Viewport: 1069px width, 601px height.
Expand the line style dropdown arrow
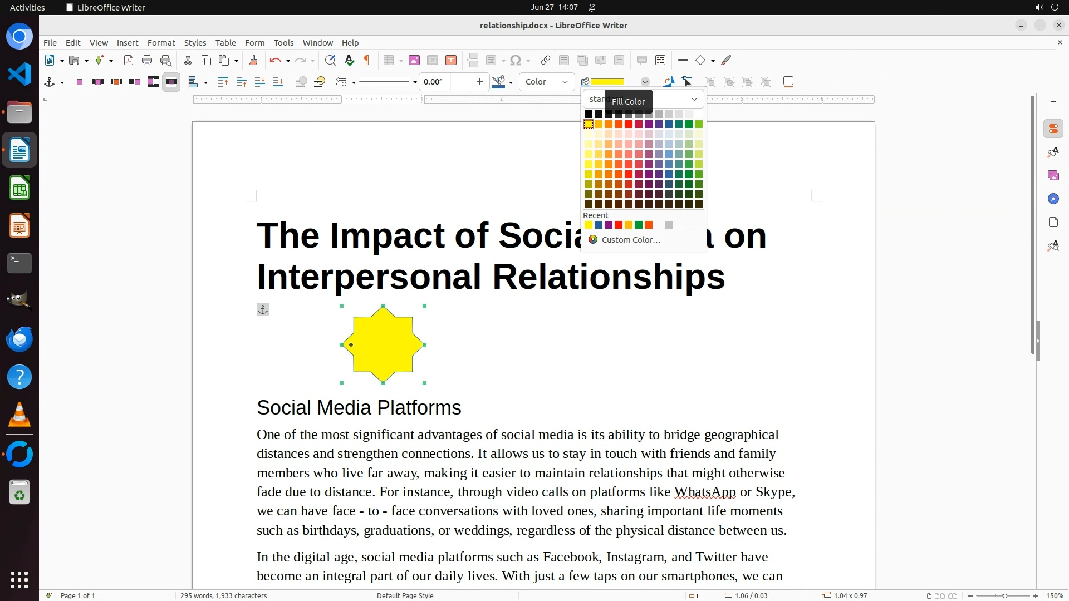[415, 82]
